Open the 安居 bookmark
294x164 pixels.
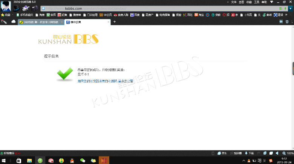[51, 15]
